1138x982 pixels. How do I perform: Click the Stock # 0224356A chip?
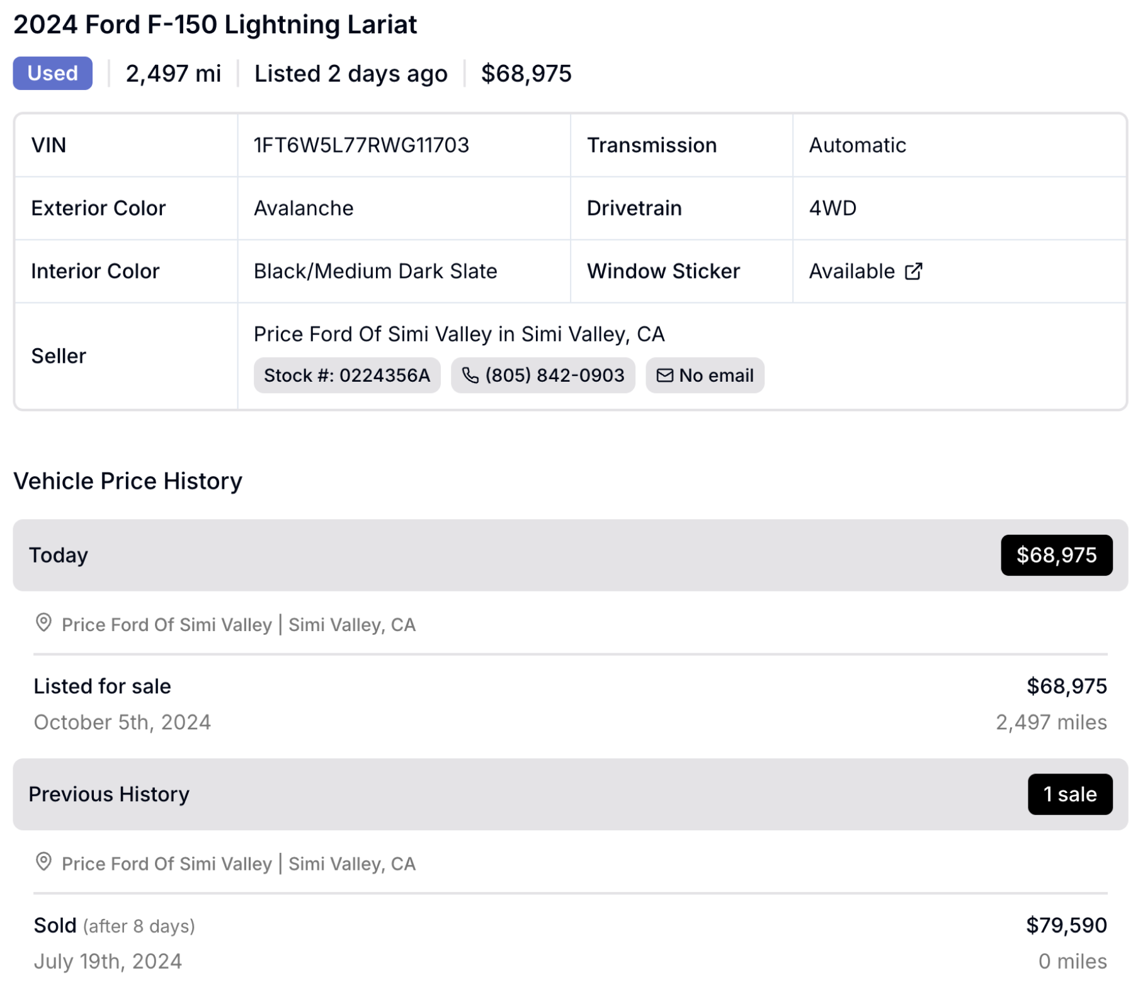point(347,375)
